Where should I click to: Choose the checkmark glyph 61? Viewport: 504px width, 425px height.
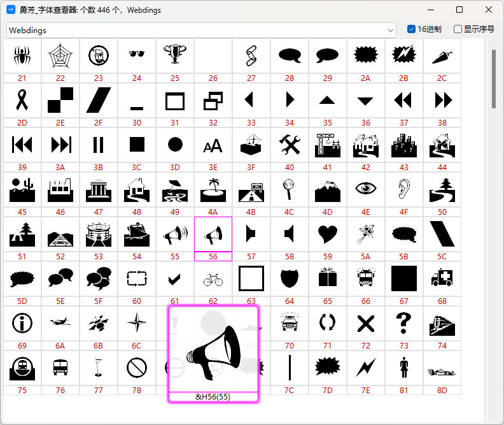coord(174,279)
